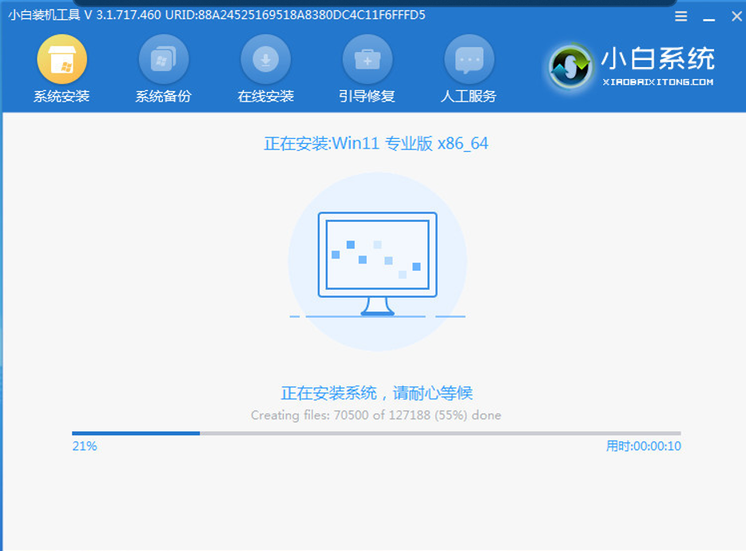Select the 在线安装 download icon

point(265,60)
